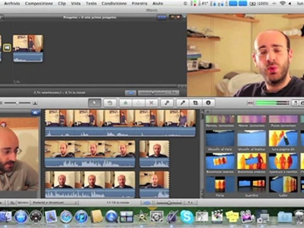The image size is (304, 228).
Task: Mark selection as favorite with filled star
Action: pyautogui.click(x=125, y=103)
